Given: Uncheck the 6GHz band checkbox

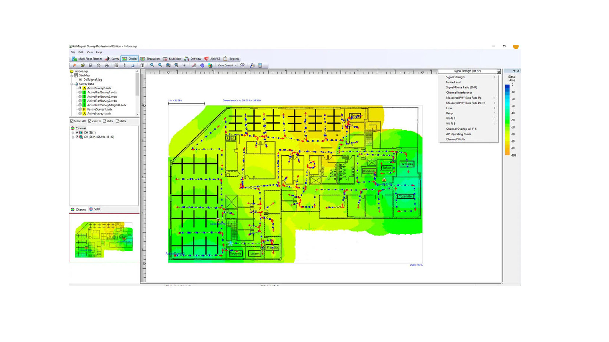Looking at the screenshot, I should point(117,121).
